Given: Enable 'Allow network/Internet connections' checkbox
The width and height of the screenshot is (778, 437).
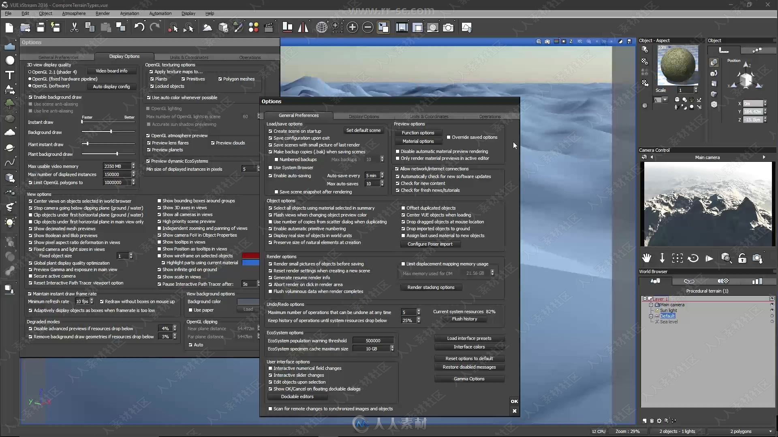Looking at the screenshot, I should point(397,169).
